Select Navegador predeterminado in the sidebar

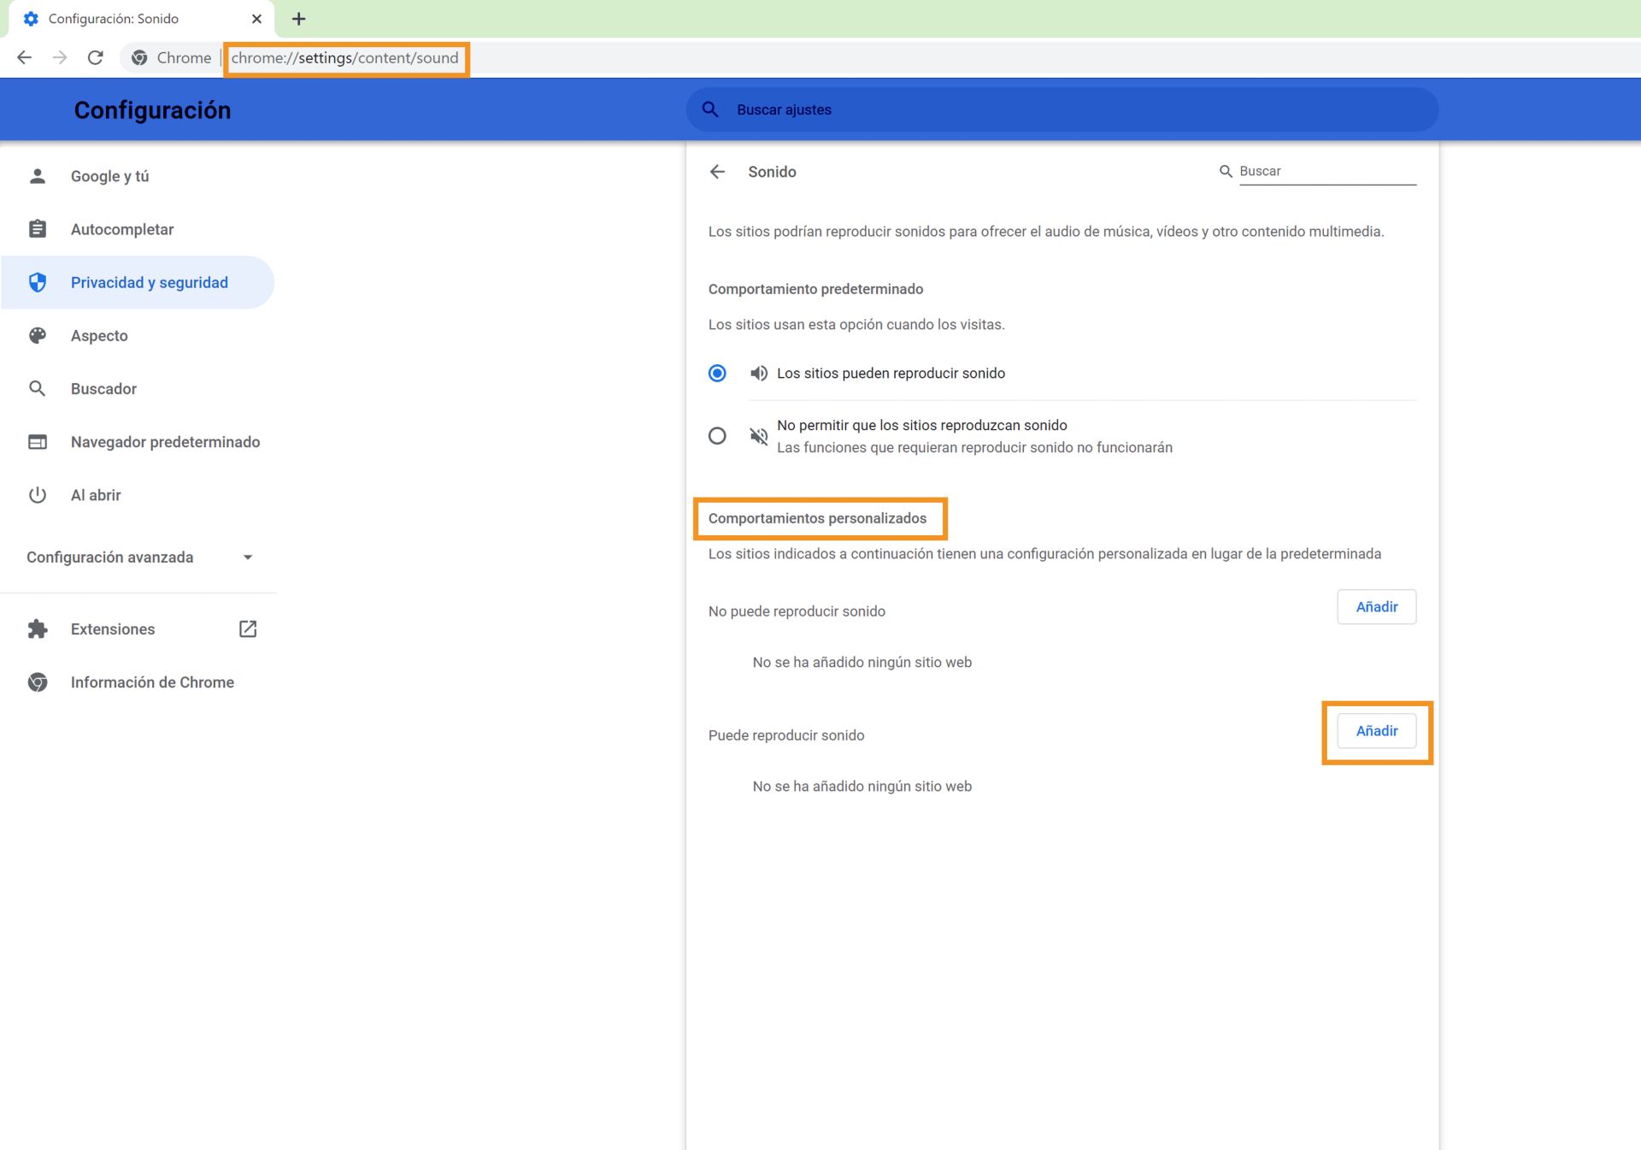(165, 441)
